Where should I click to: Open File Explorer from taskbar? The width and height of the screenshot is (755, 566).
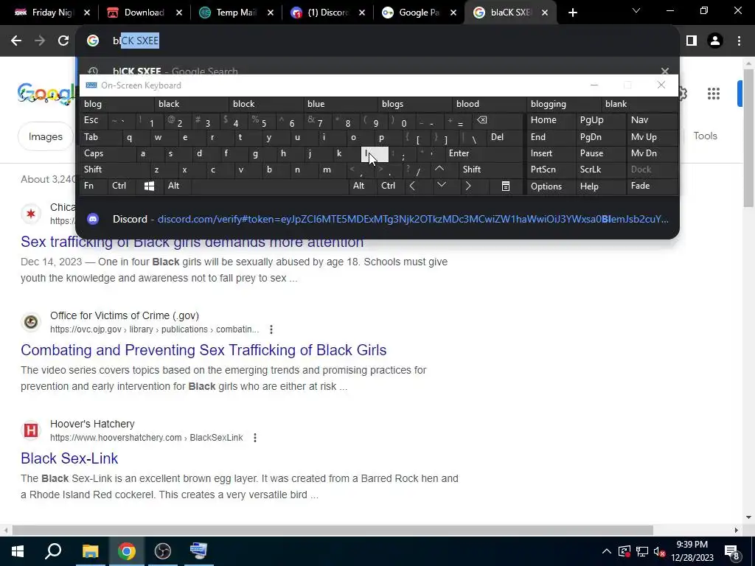click(90, 551)
